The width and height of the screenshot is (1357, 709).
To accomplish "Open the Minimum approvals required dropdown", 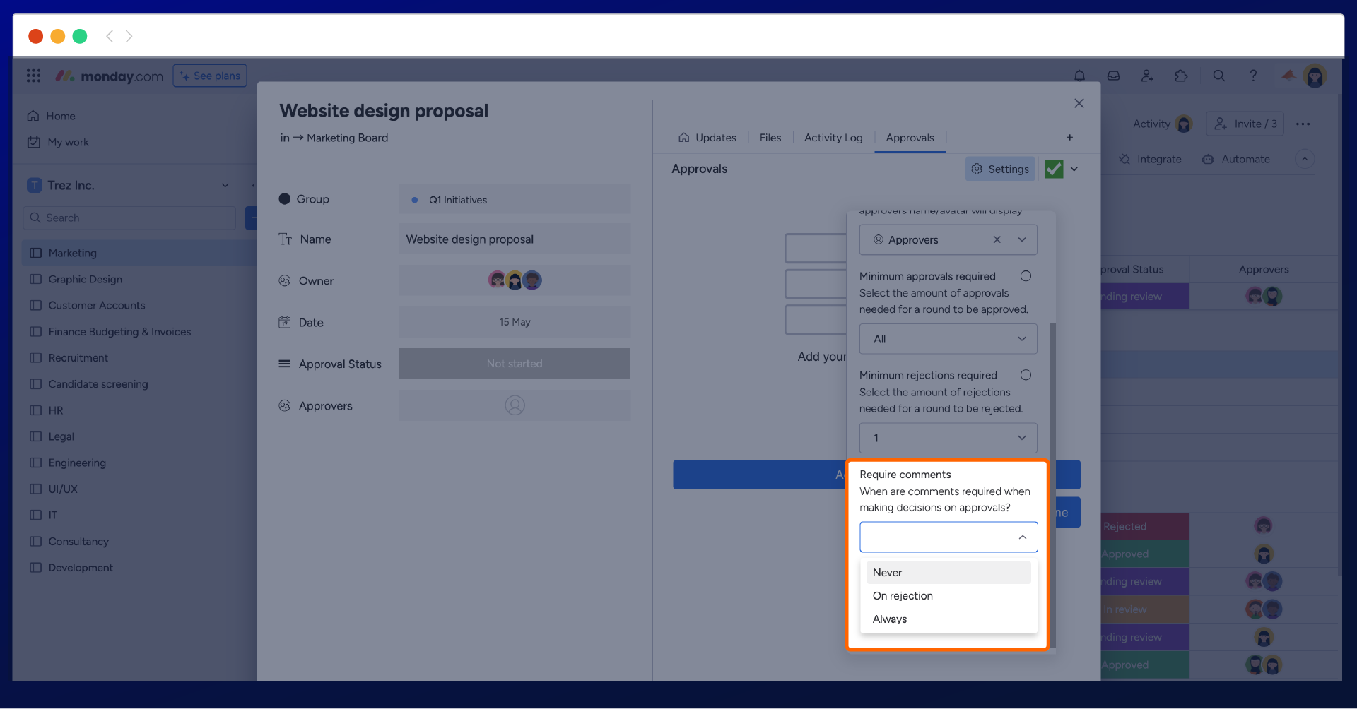I will pyautogui.click(x=948, y=339).
